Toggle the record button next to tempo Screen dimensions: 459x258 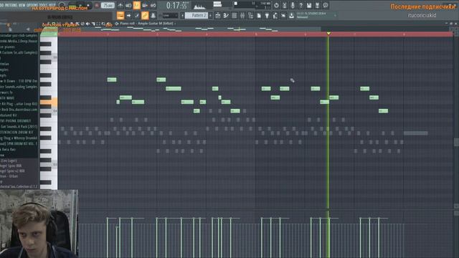pos(97,6)
